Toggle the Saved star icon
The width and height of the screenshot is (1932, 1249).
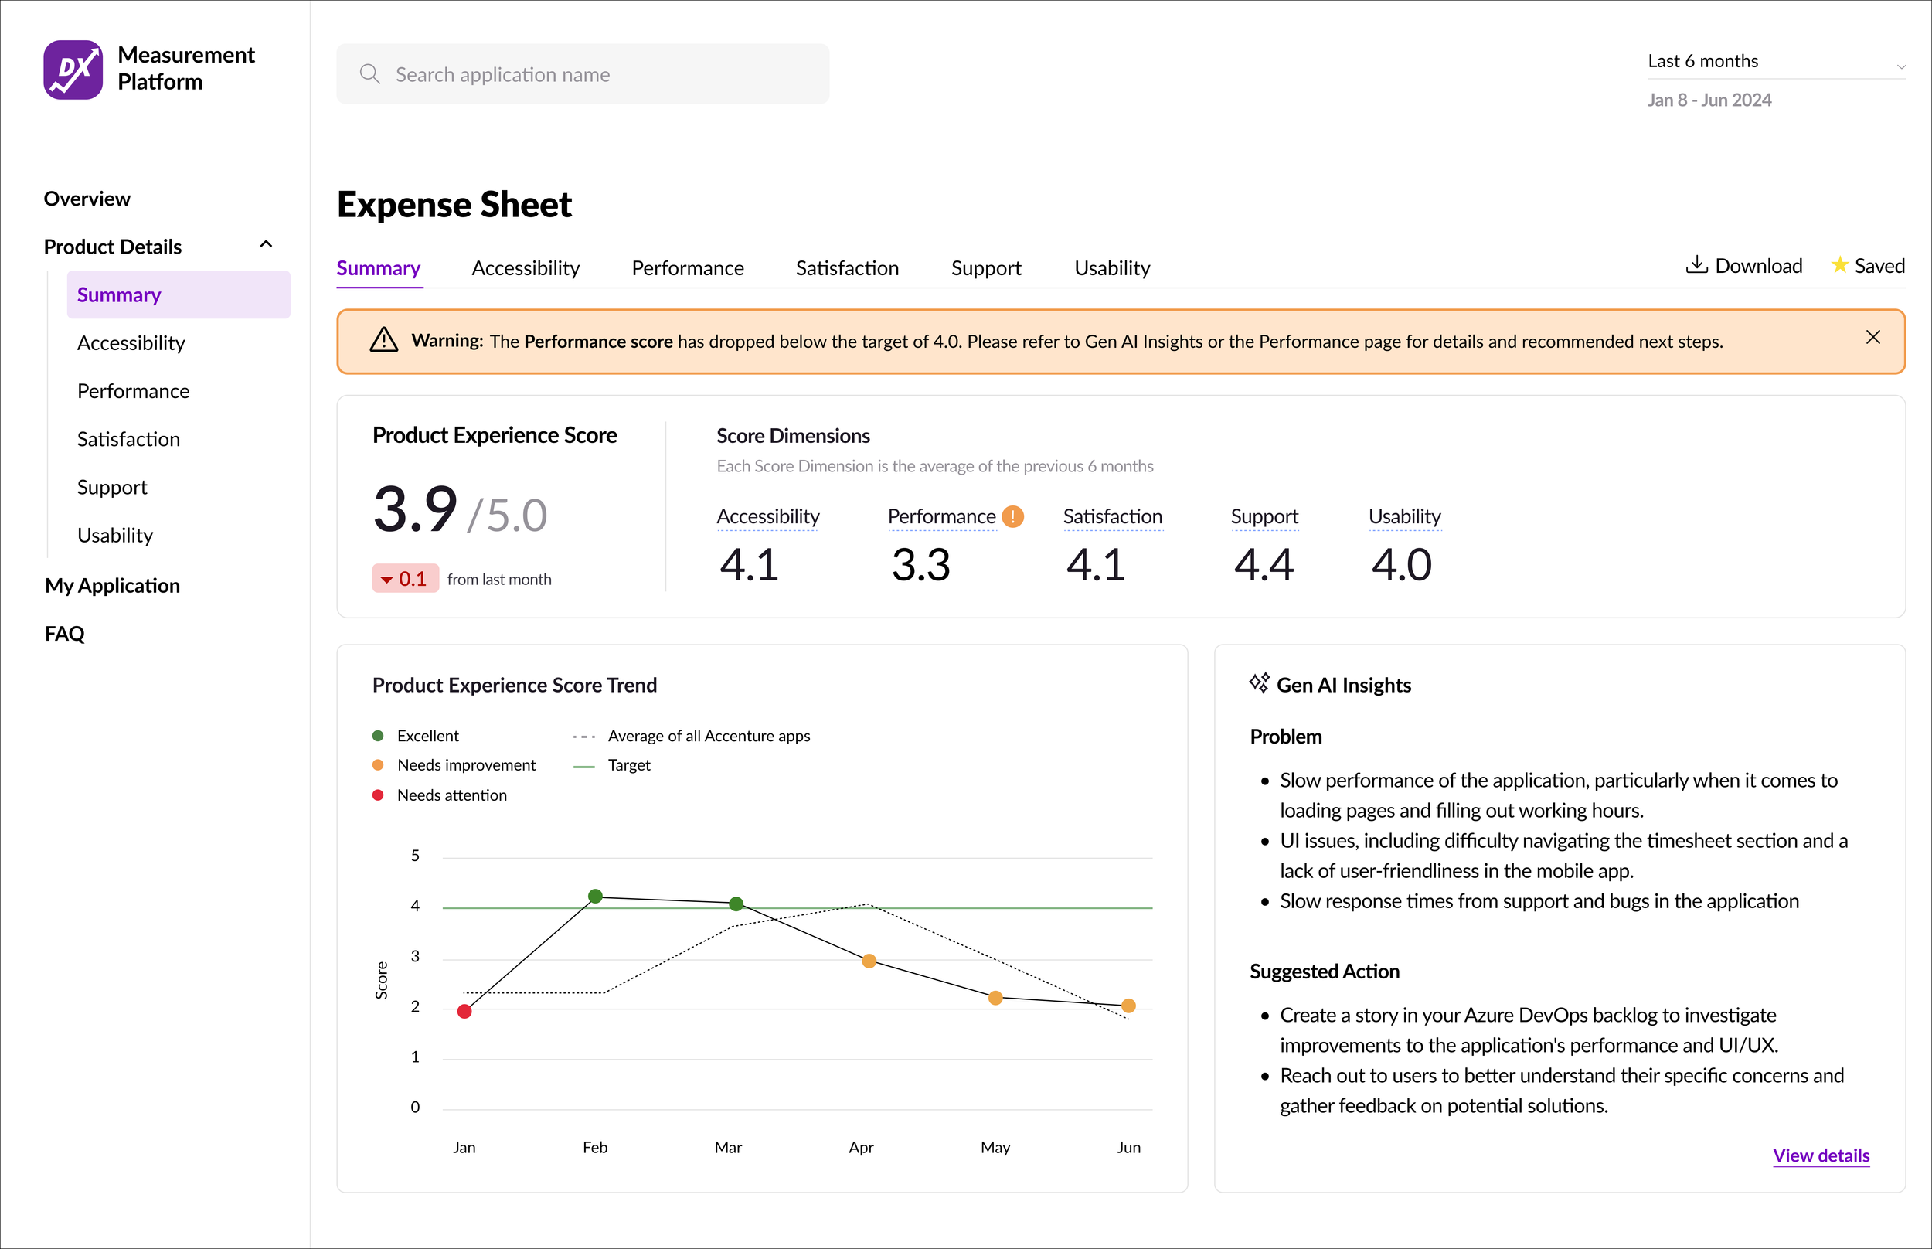(1839, 265)
